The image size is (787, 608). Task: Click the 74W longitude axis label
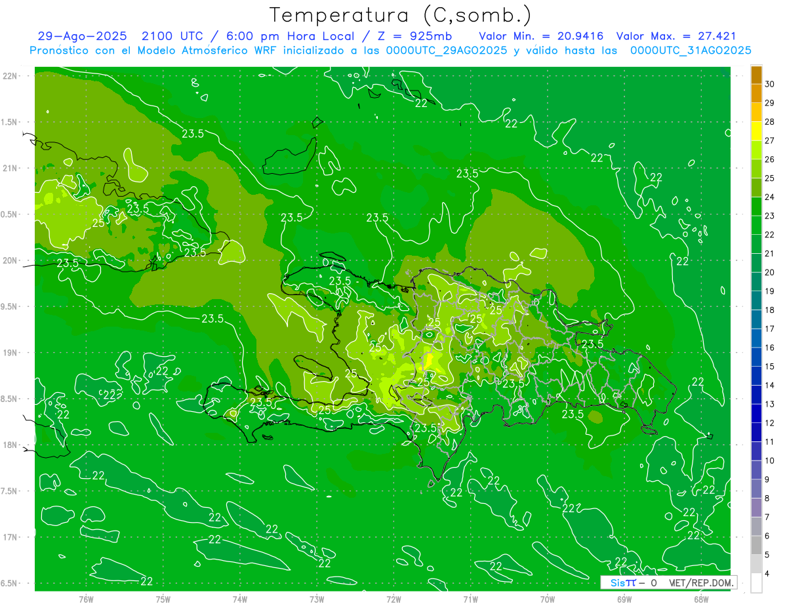pos(239,598)
